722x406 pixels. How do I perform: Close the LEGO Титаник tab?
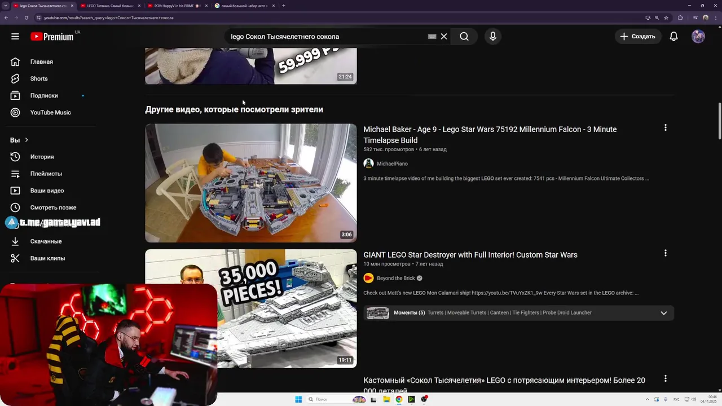139,6
